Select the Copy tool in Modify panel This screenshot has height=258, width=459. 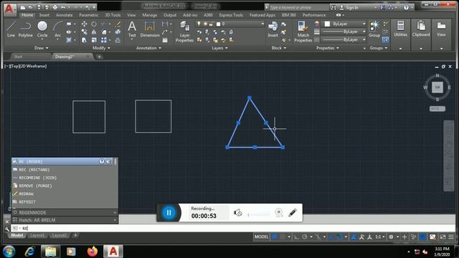pyautogui.click(x=85, y=32)
